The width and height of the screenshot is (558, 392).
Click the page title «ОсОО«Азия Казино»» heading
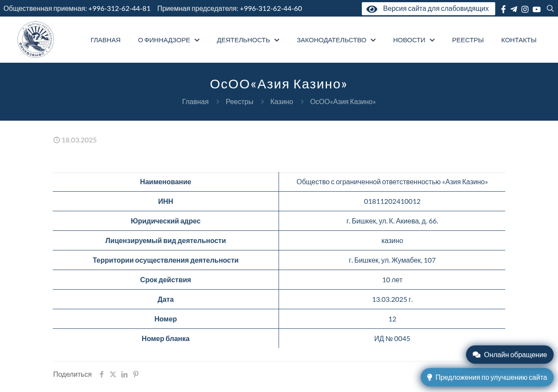click(x=279, y=84)
